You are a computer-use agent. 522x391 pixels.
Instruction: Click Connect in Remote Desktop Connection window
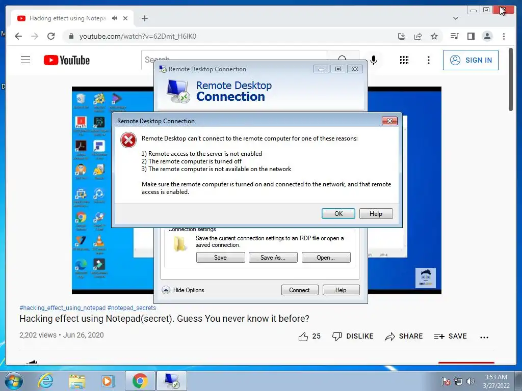pos(299,290)
